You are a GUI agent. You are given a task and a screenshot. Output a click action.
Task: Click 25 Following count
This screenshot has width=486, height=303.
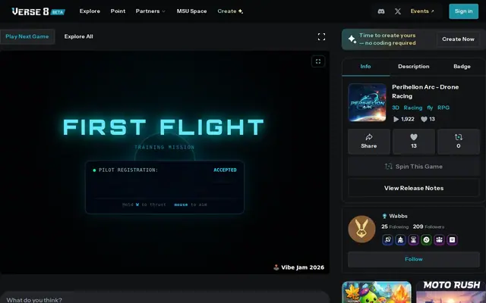(x=395, y=226)
